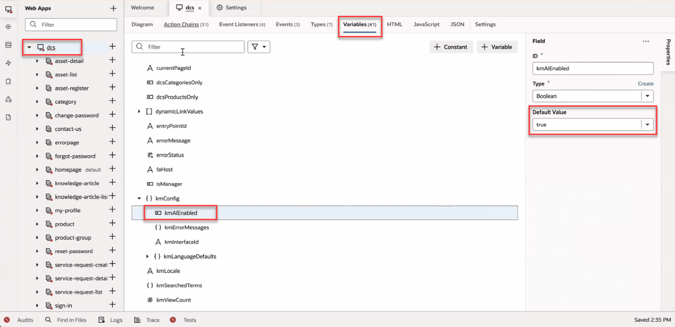675x327 pixels.
Task: Open the Type dropdown showing Boolean
Action: (x=647, y=96)
